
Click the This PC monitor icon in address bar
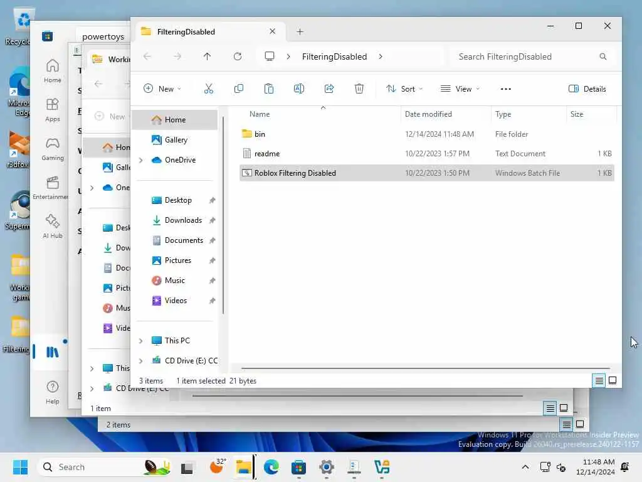click(270, 56)
